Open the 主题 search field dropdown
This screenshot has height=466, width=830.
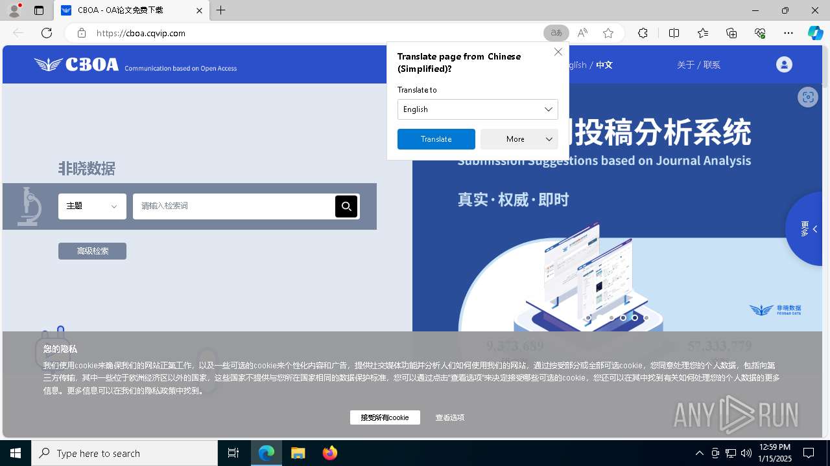tap(92, 206)
